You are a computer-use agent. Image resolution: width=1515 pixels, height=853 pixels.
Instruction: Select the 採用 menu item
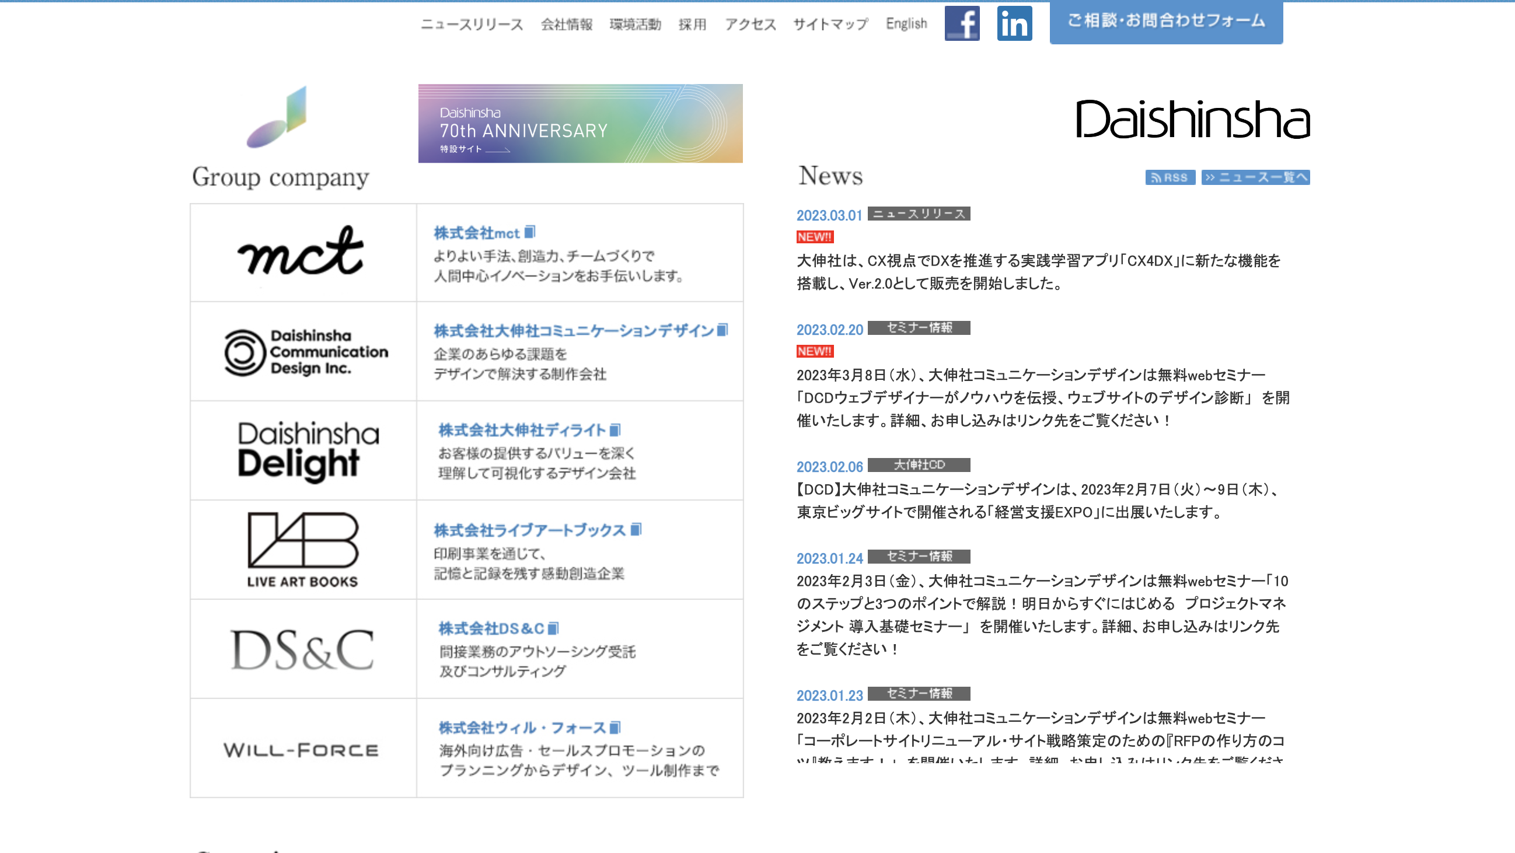point(692,23)
